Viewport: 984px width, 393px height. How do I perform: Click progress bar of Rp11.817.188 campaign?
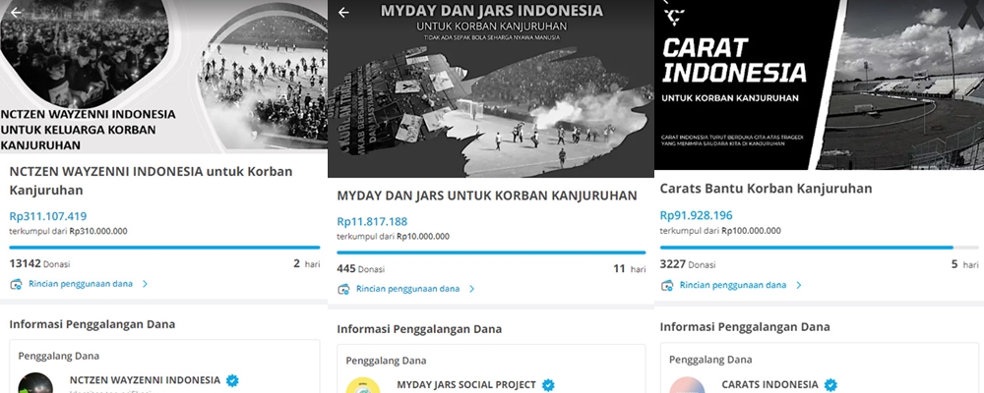pyautogui.click(x=491, y=253)
